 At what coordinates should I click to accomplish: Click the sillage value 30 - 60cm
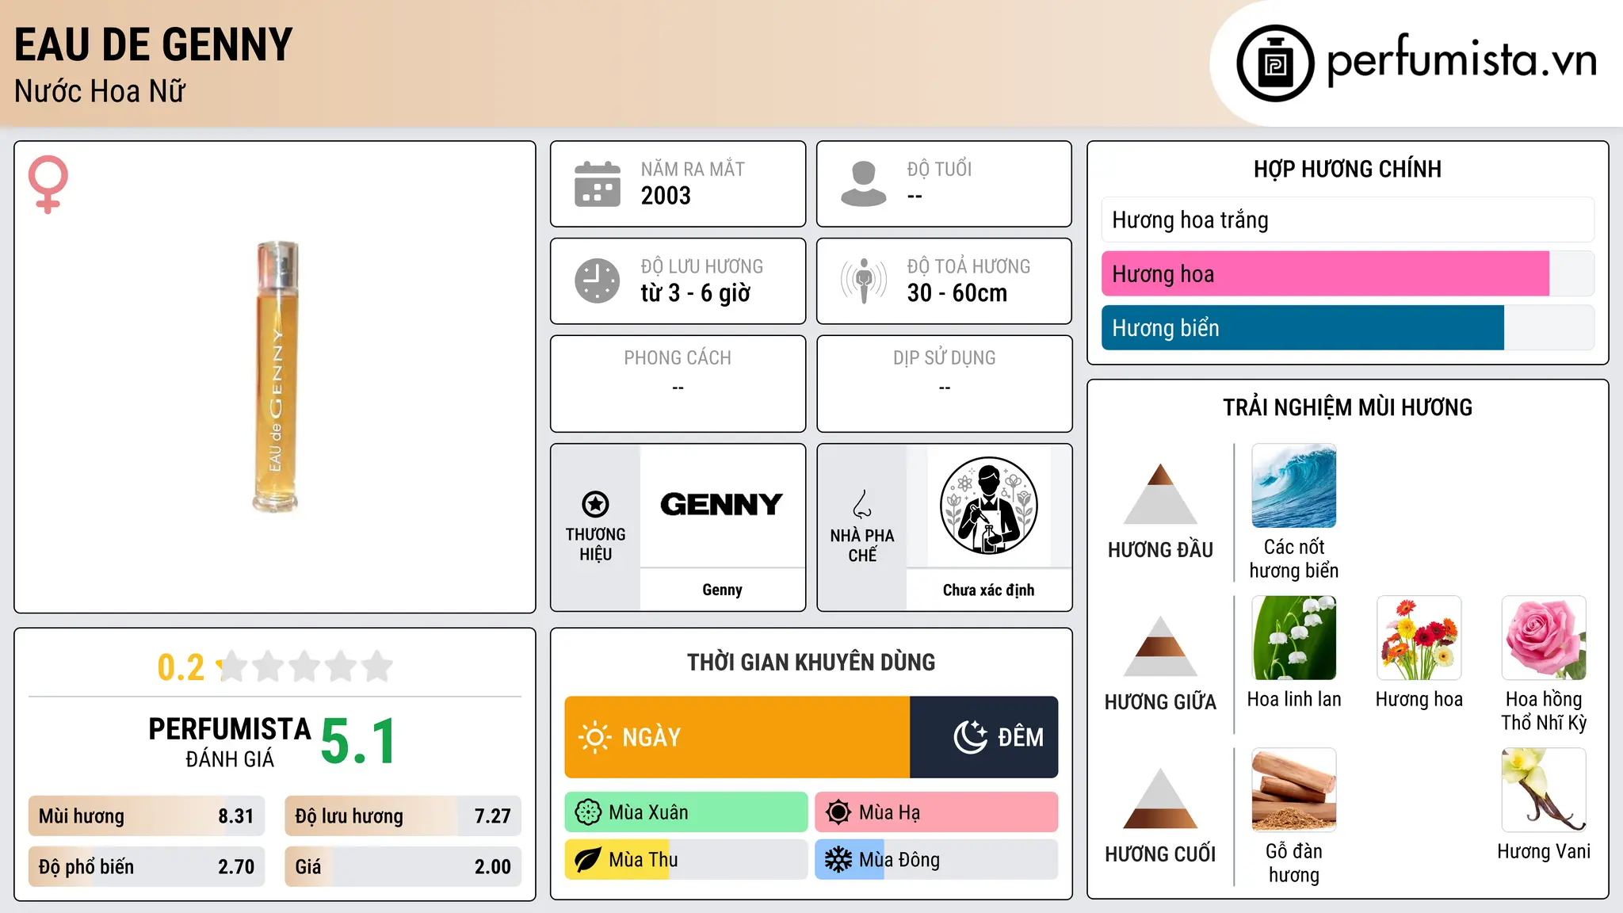click(x=957, y=292)
